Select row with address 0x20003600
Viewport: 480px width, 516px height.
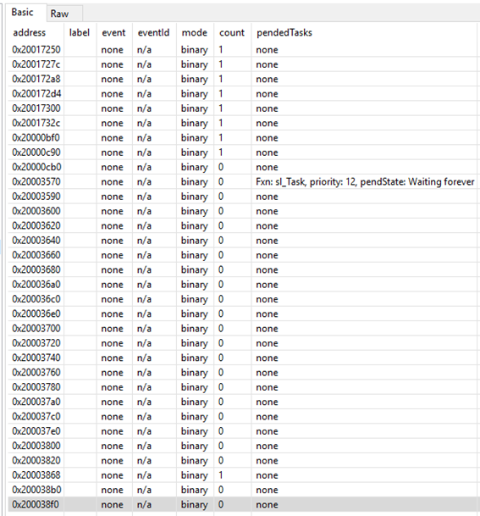(243, 211)
